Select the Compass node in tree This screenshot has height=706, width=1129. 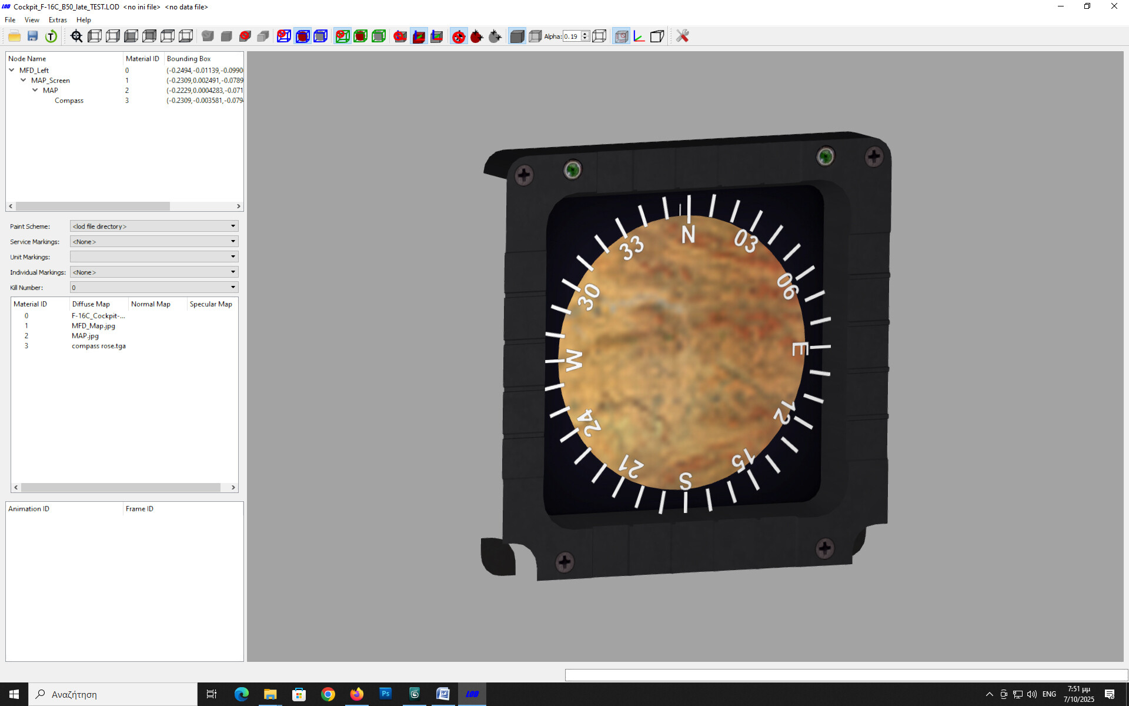[69, 101]
